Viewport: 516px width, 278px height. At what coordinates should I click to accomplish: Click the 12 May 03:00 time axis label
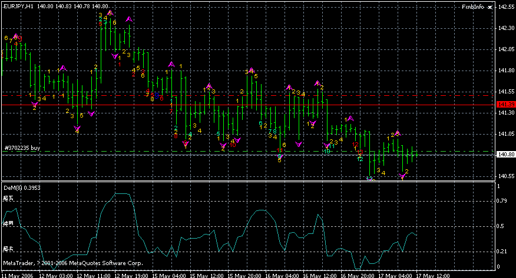coord(57,274)
